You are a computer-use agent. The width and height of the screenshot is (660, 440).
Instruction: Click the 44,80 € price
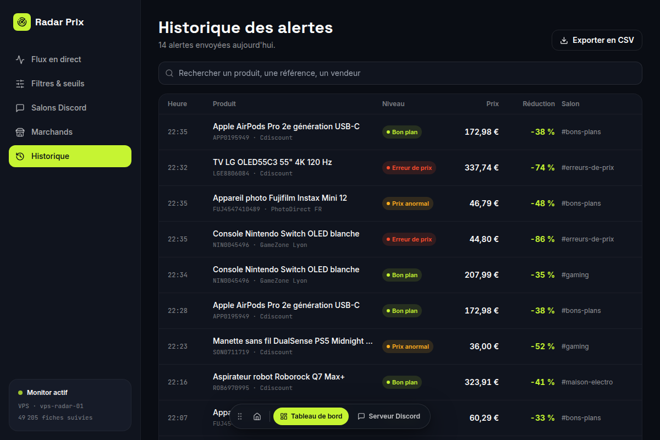[x=484, y=239]
